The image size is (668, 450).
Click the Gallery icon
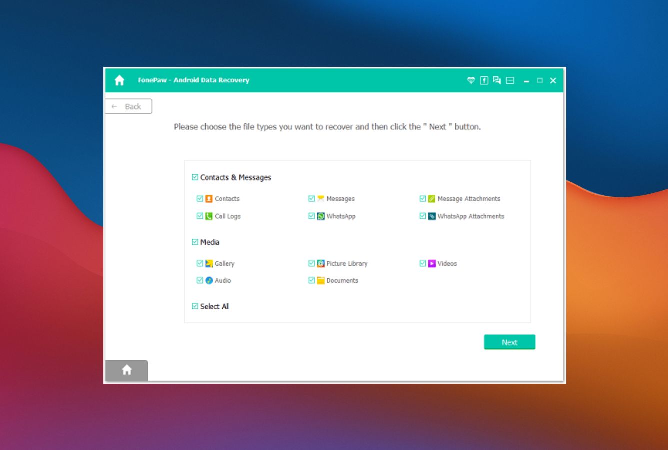click(209, 263)
